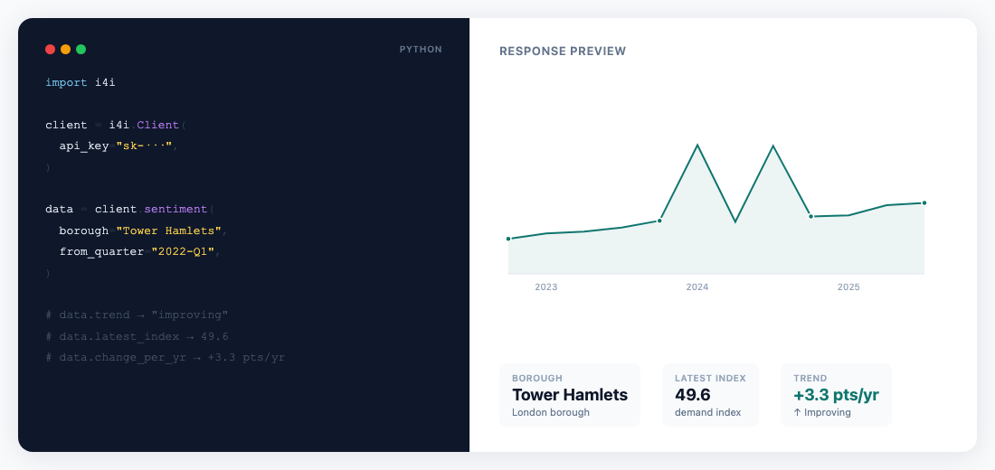Image resolution: width=995 pixels, height=470 pixels.
Task: Click the rightmost chart data point
Action: tap(924, 203)
